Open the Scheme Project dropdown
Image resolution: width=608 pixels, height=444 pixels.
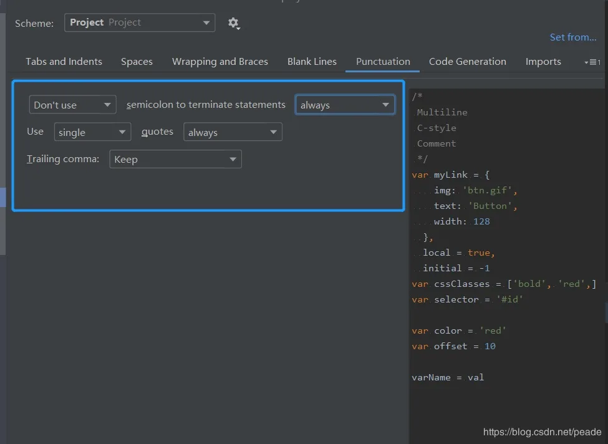140,22
